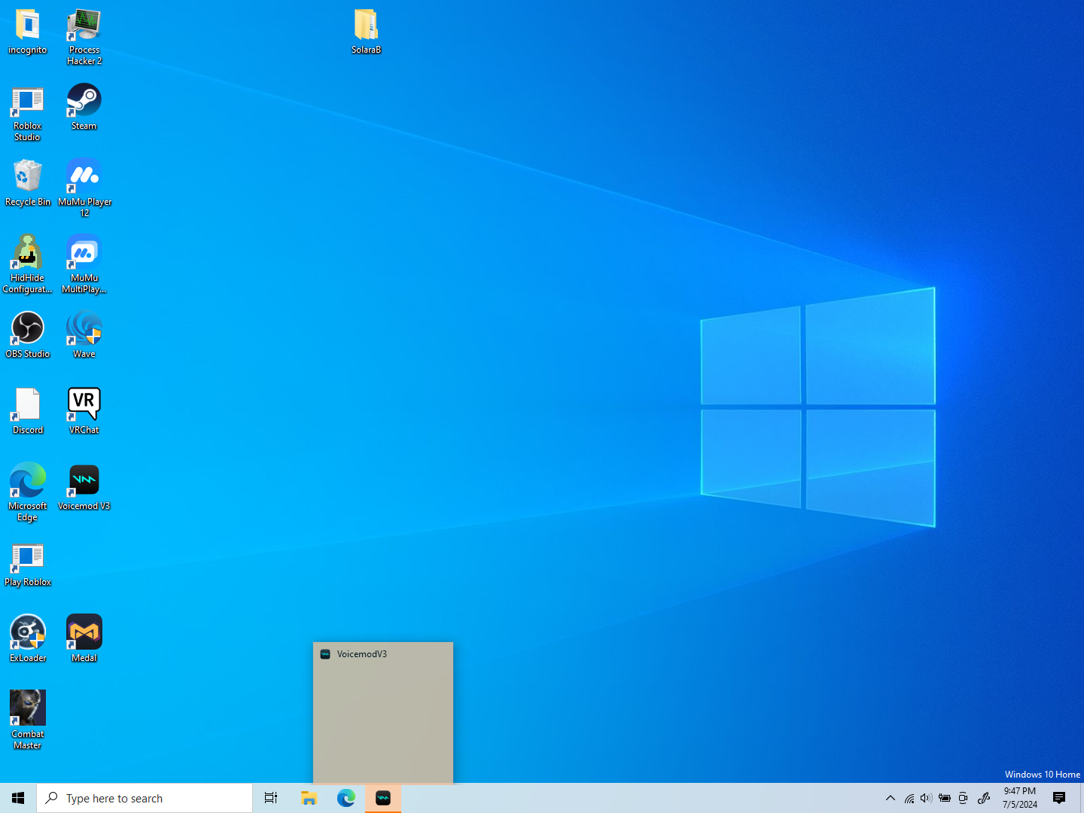Show hidden system tray icons
The height and width of the screenshot is (813, 1084).
[x=891, y=798]
